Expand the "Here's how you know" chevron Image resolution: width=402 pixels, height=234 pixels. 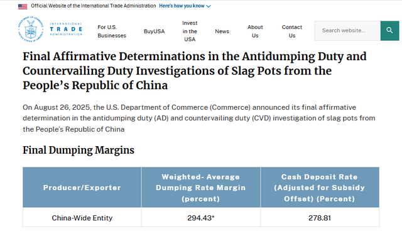pyautogui.click(x=209, y=6)
